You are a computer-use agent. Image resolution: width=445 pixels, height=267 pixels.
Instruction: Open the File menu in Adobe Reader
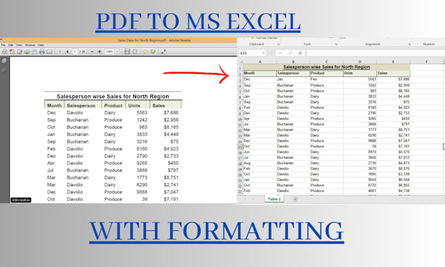(3, 45)
